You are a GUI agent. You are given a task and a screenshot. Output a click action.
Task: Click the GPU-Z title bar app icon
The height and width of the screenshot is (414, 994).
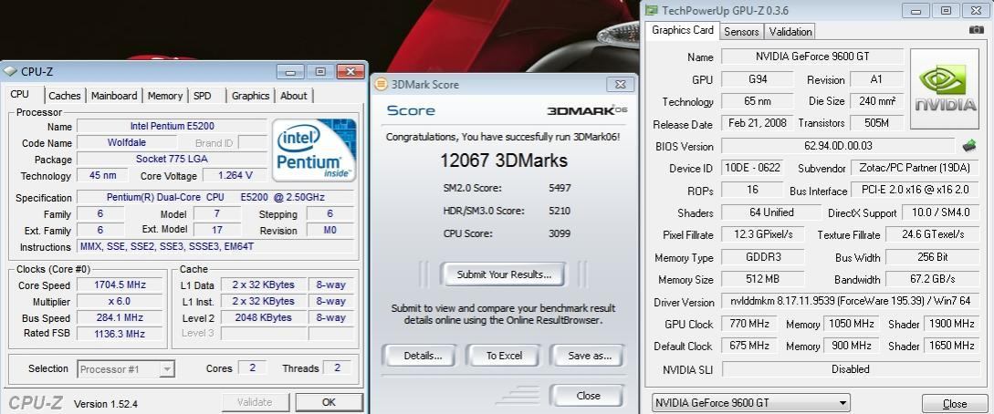(x=652, y=11)
